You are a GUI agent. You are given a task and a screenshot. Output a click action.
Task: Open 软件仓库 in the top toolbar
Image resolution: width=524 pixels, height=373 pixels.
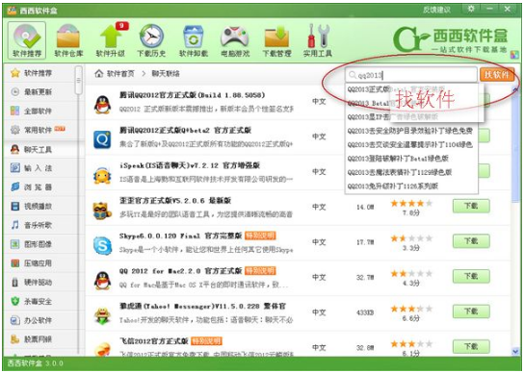click(68, 40)
